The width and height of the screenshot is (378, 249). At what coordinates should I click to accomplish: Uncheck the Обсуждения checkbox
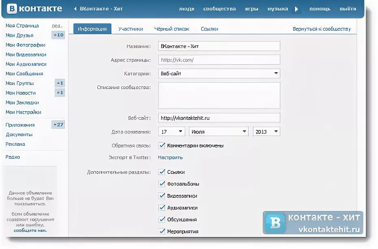pos(161,219)
